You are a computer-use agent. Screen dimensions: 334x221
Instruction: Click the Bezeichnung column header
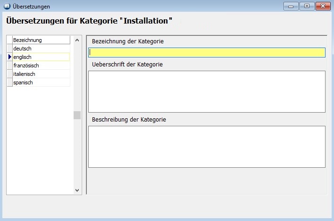(41, 40)
